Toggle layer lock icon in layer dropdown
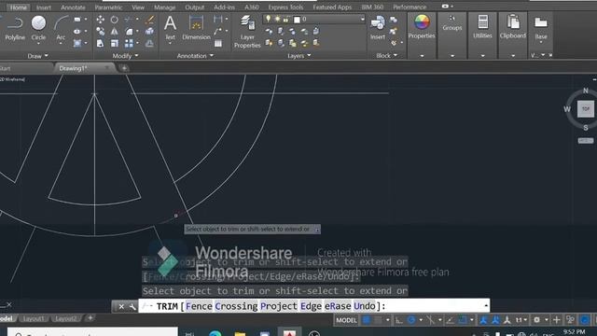 [x=285, y=19]
